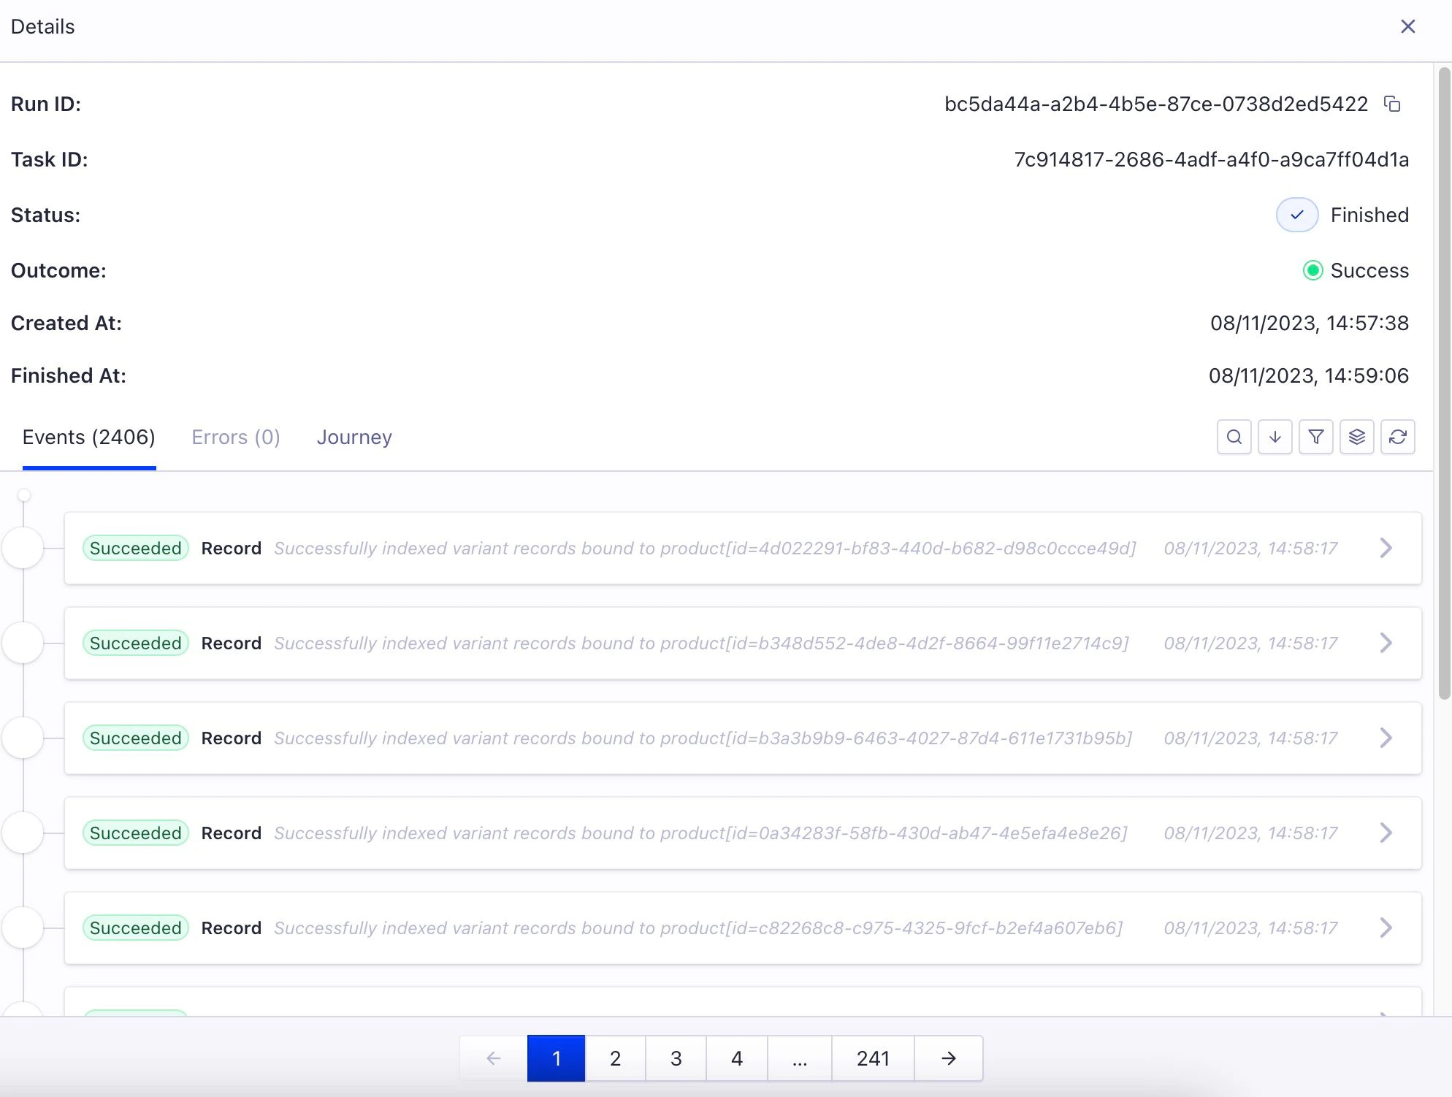Image resolution: width=1452 pixels, height=1097 pixels.
Task: Expand the event for product id b348d552
Action: tap(1386, 643)
